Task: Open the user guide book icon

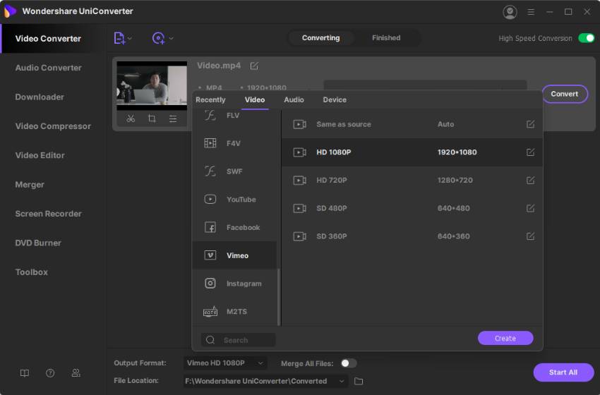Action: click(25, 373)
